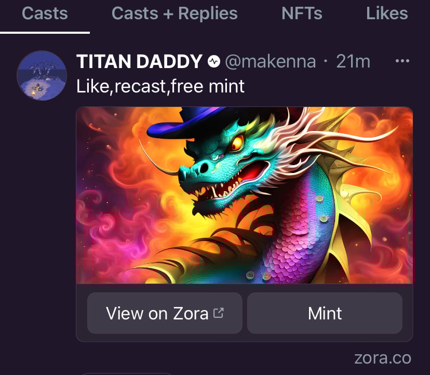Open the three-dot more options menu
The height and width of the screenshot is (375, 430).
point(402,61)
